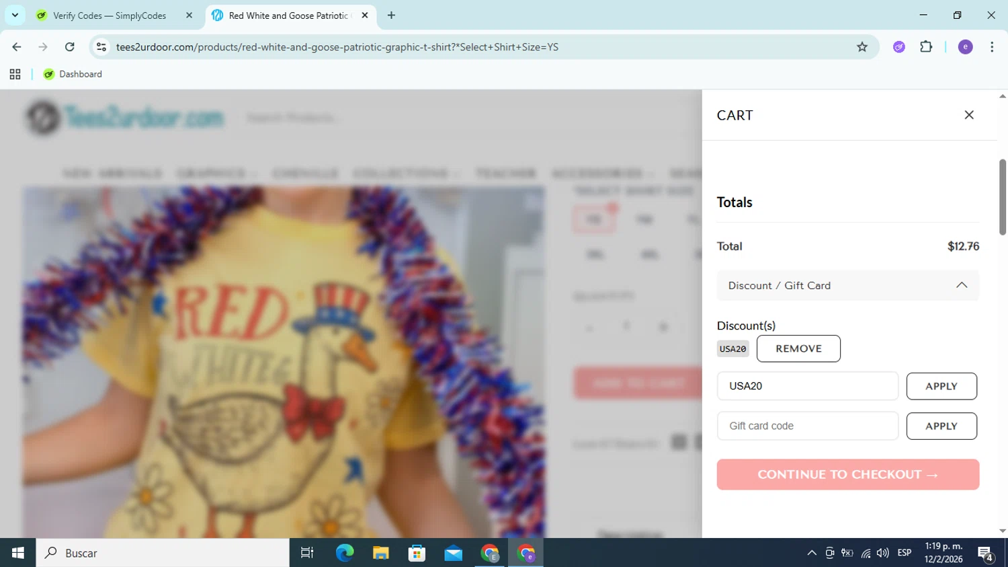Open the Extensions puzzle menu
This screenshot has width=1008, height=567.
(x=926, y=47)
